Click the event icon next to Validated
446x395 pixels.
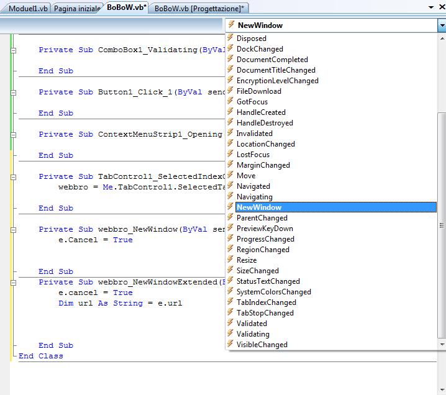pos(230,322)
